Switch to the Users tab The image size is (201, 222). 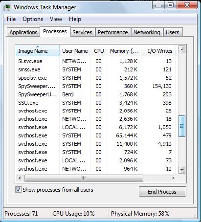point(173,32)
